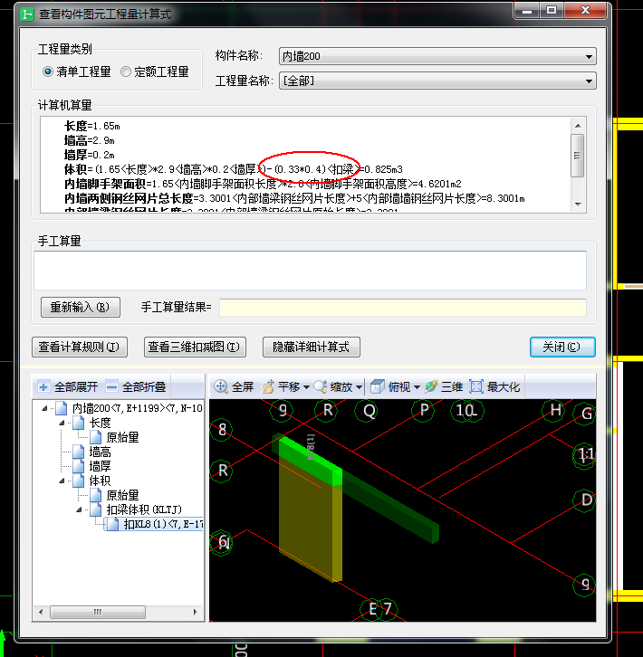Click the tree panel horizontal scrollbar thumb
Screen dimensions: 643x657
click(98, 612)
